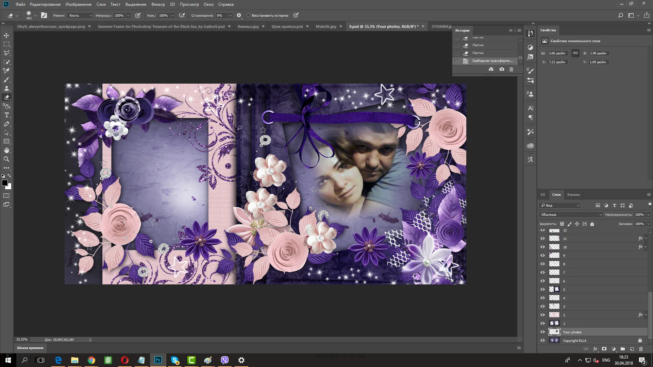Activate the Zoom tool
Image resolution: width=653 pixels, height=367 pixels.
(6, 159)
